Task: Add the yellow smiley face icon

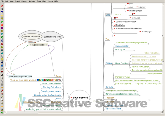Action: 2,60
